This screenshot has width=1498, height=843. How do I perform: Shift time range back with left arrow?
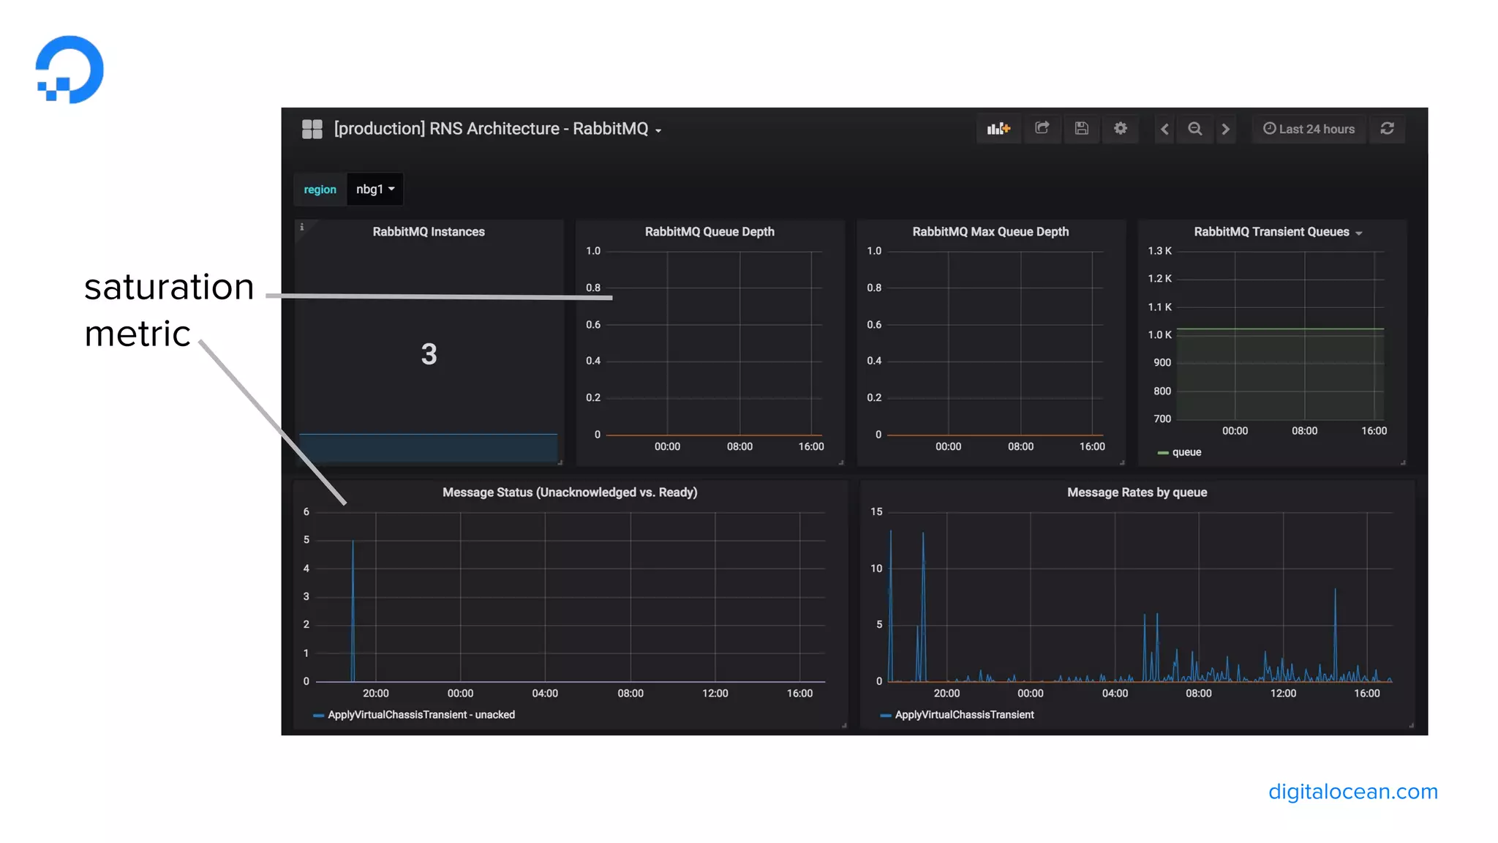click(x=1164, y=130)
